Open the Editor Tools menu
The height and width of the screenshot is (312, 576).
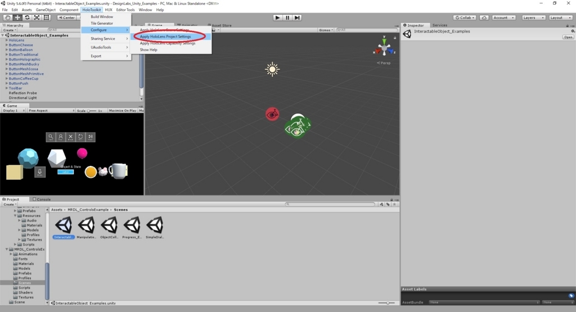[125, 10]
